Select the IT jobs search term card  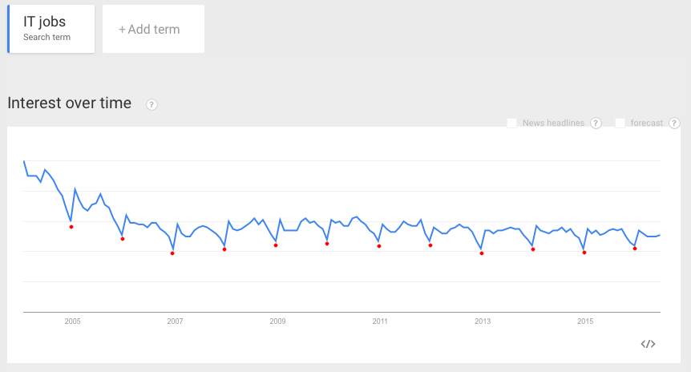51,30
